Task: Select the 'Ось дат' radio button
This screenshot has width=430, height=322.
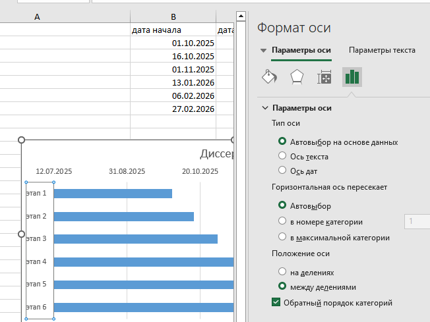Action: click(x=282, y=171)
